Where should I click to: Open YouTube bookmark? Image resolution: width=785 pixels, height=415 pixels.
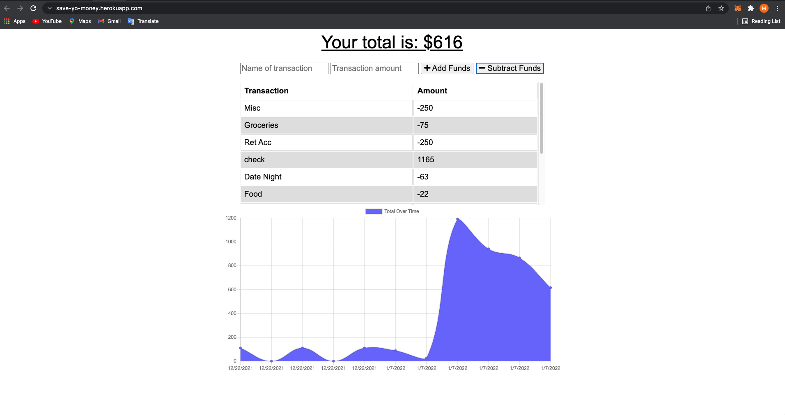tap(47, 21)
